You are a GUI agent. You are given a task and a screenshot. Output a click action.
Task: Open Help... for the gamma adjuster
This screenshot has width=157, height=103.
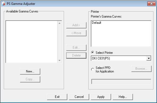pyautogui.click(x=123, y=97)
